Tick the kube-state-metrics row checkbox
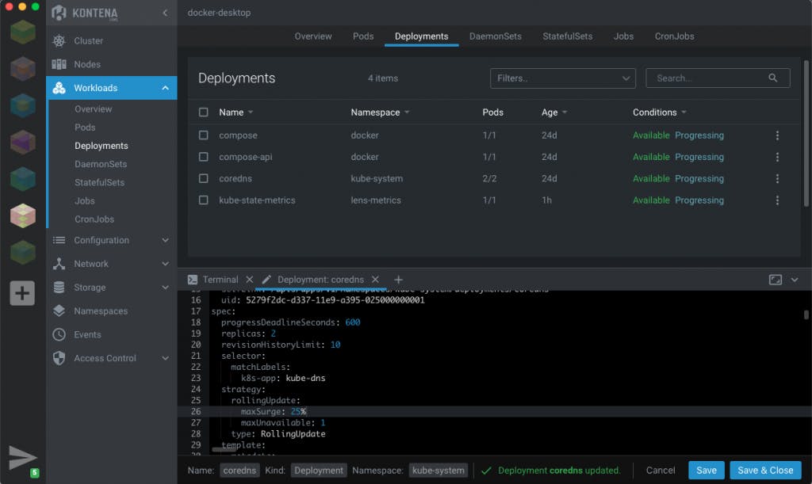This screenshot has height=484, width=812. pos(204,200)
